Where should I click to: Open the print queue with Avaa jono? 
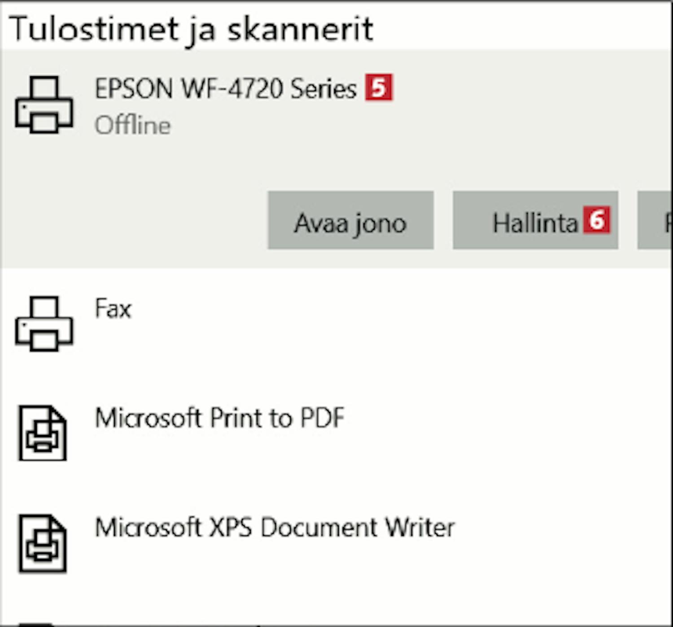tap(351, 220)
